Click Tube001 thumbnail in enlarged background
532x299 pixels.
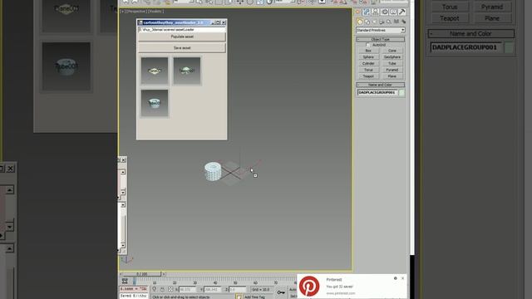[66, 66]
